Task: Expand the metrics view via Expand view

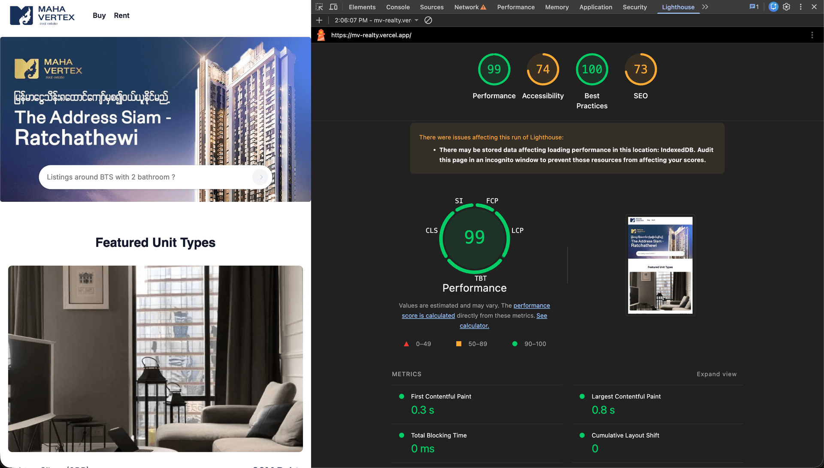Action: [x=717, y=374]
